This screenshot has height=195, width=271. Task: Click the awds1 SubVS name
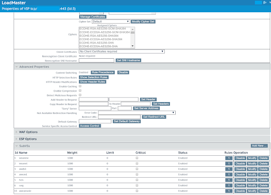[x=22, y=169]
